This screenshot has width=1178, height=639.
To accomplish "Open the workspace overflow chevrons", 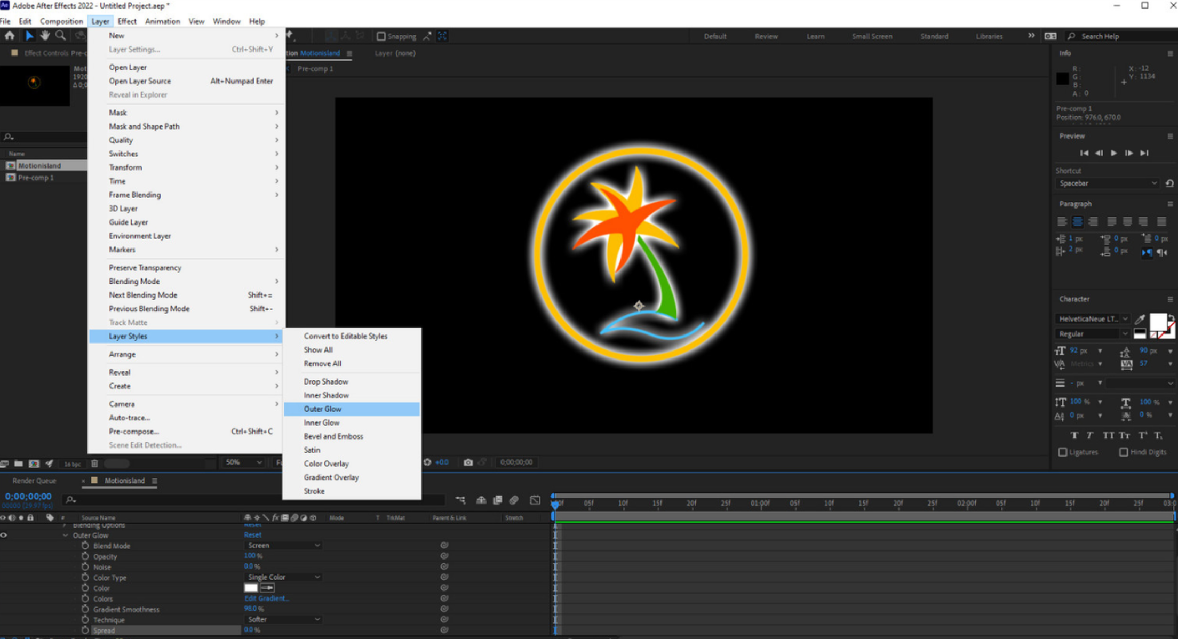I will 1031,36.
